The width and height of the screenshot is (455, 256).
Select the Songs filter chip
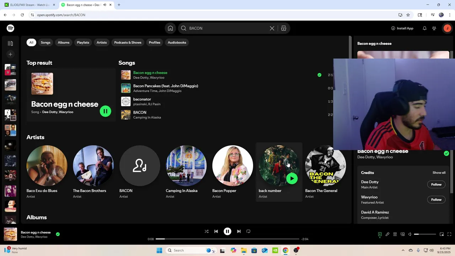point(45,42)
